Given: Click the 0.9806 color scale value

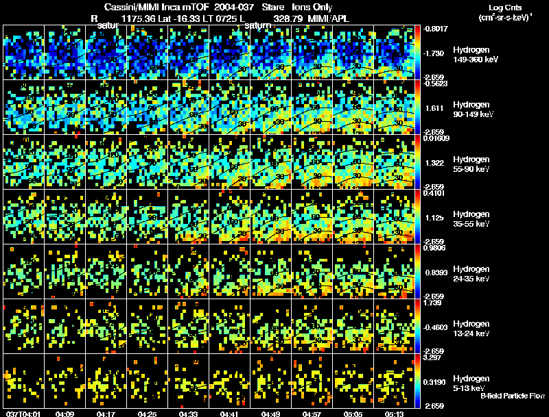Looking at the screenshot, I should pos(434,248).
